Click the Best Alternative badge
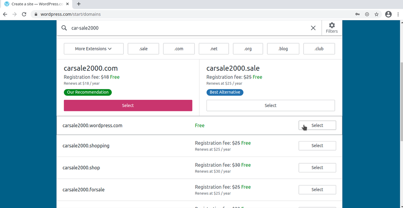Image resolution: width=403 pixels, height=208 pixels. [x=225, y=92]
